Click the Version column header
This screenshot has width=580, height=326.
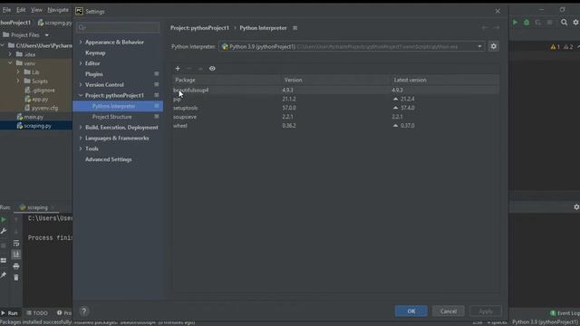click(293, 80)
